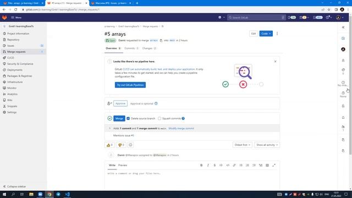Open the user avatar dropdown
The image size is (352, 198).
[339, 17]
